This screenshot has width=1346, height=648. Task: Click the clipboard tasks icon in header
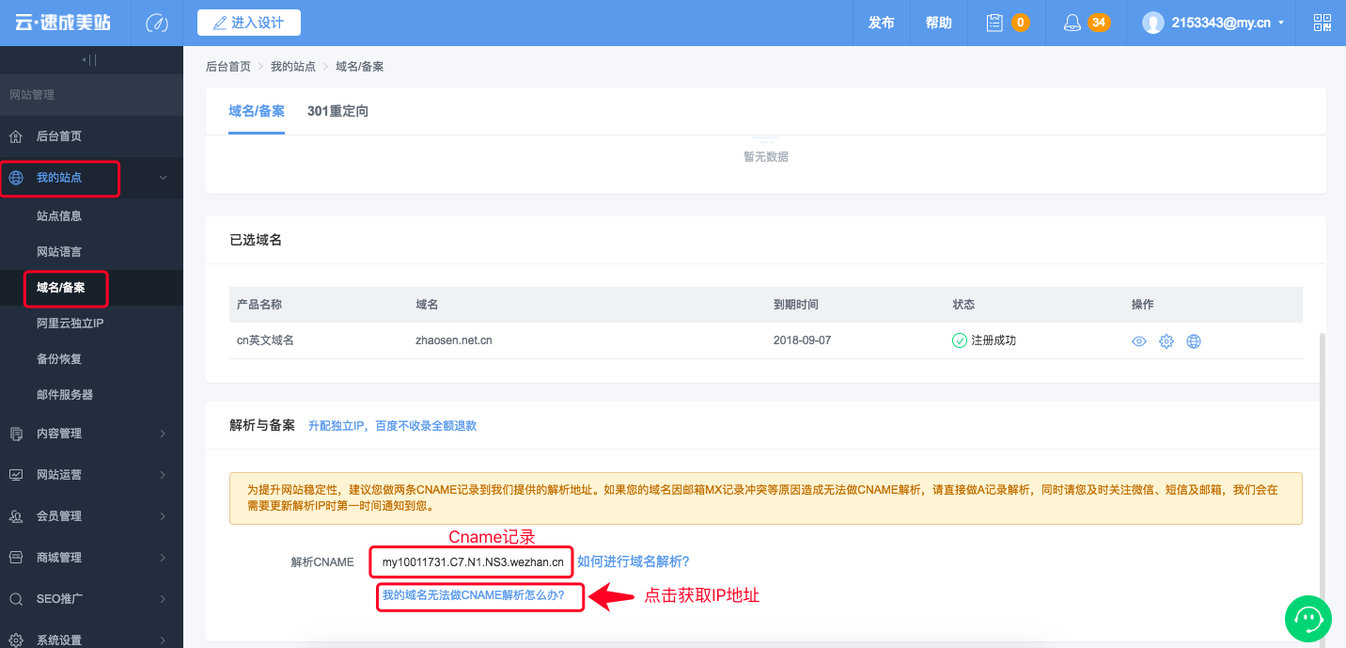pos(994,23)
